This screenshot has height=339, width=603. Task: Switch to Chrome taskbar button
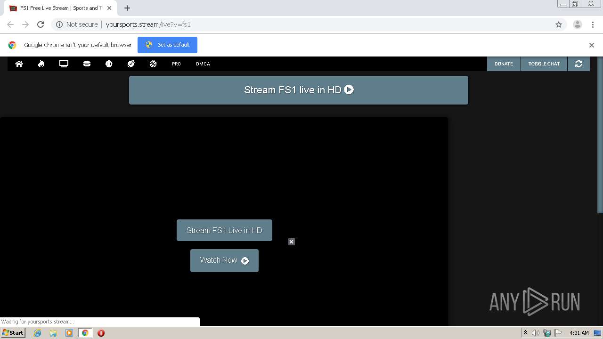[x=85, y=333]
